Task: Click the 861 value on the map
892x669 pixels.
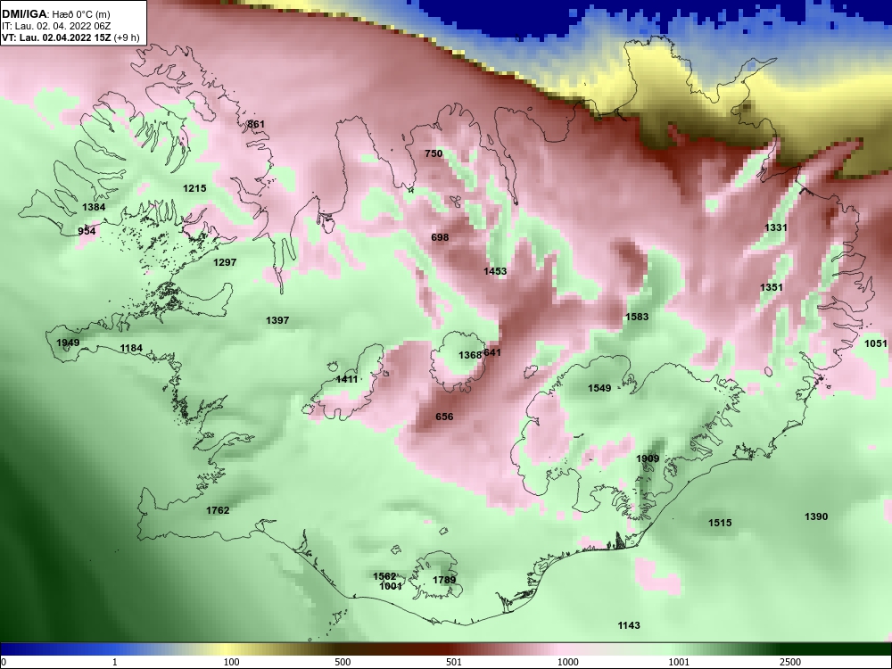Action: (256, 124)
